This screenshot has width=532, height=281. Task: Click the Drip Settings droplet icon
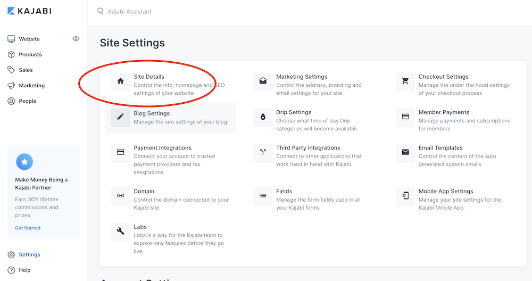[x=263, y=117]
